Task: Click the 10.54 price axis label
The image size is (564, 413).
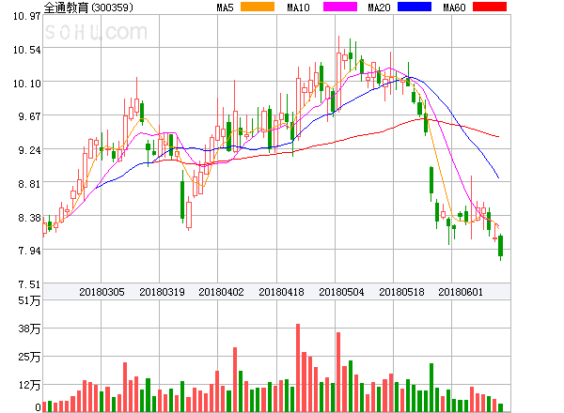Action: pos(26,50)
